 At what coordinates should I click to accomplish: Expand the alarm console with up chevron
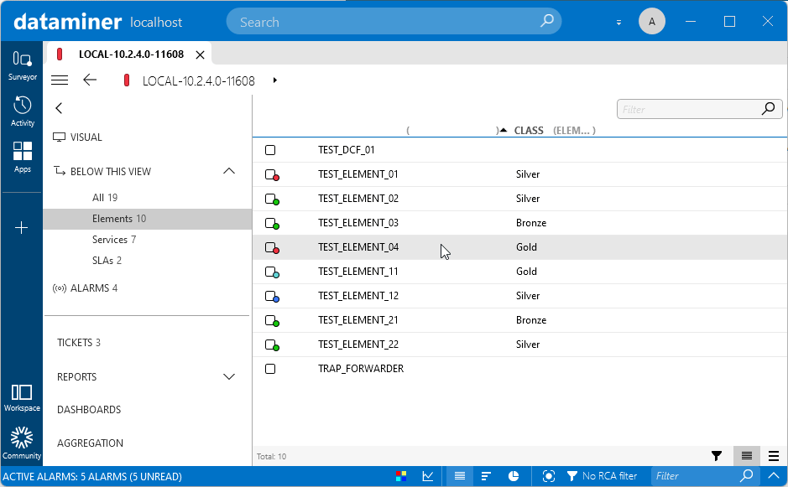coord(775,475)
